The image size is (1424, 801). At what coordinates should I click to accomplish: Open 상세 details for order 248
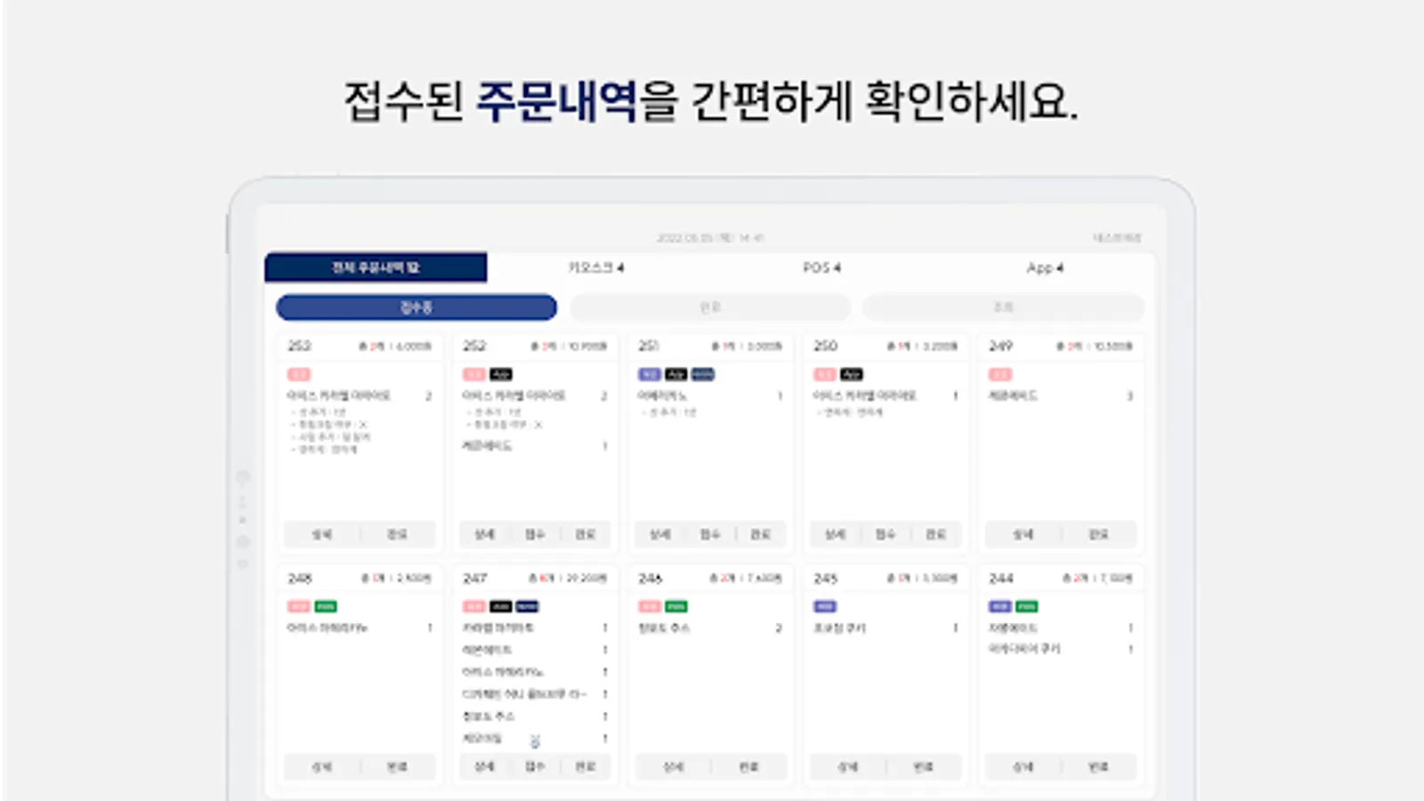(322, 766)
